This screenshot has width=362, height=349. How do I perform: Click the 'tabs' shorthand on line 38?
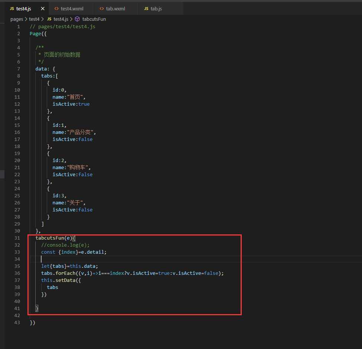(x=52, y=287)
